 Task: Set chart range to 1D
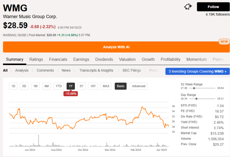tap(13, 86)
